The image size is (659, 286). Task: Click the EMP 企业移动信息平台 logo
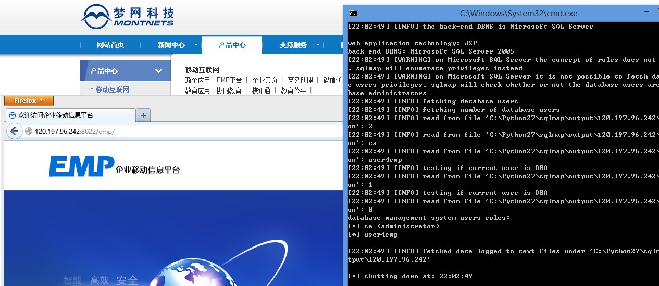point(114,167)
